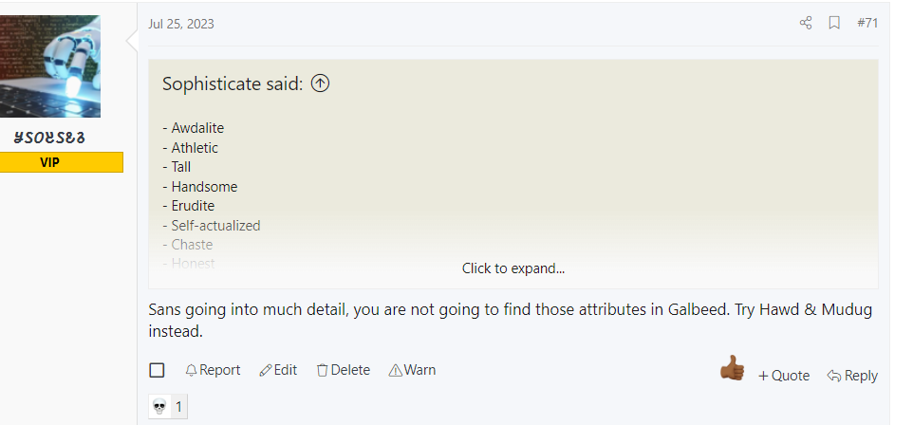Jump to quoted post via up-arrow icon
The width and height of the screenshot is (913, 425).
[x=320, y=83]
